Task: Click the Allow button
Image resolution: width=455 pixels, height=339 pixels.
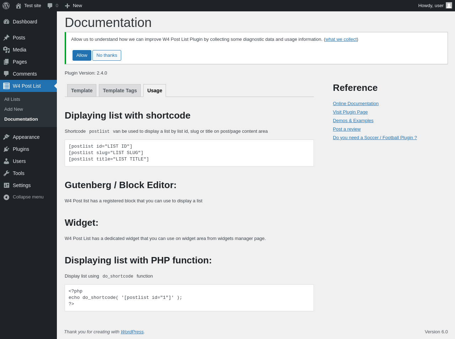Action: (x=82, y=55)
